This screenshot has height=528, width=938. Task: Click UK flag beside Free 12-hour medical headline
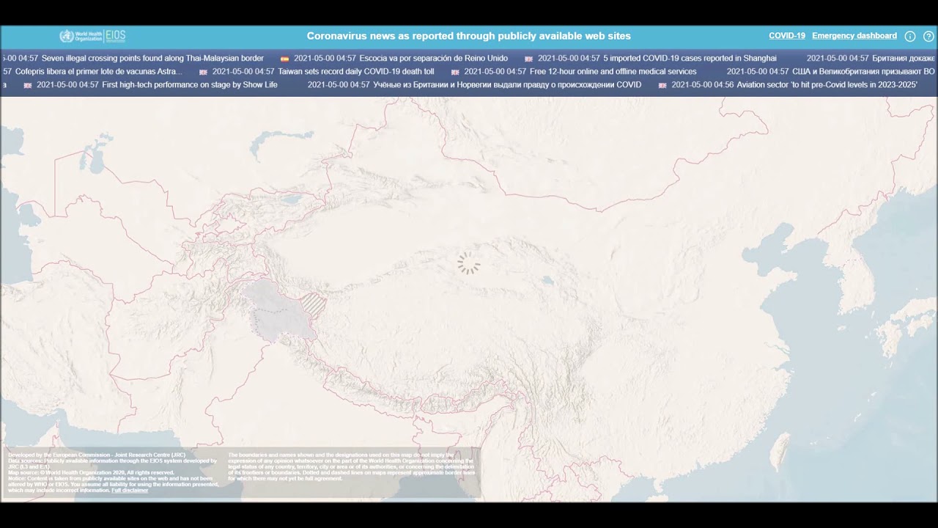tap(455, 72)
